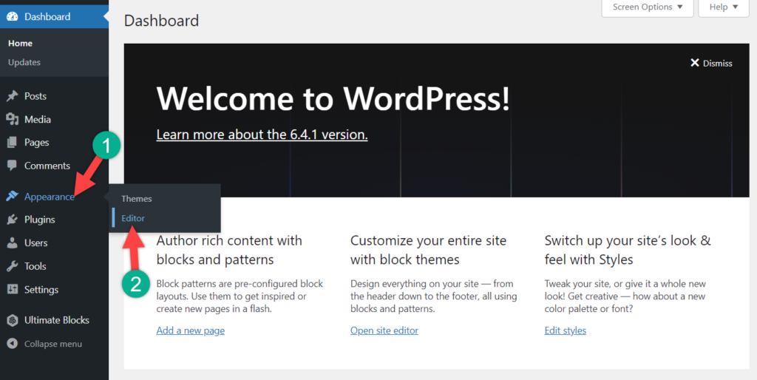Click the Pages icon in sidebar
This screenshot has width=757, height=380.
tap(12, 143)
